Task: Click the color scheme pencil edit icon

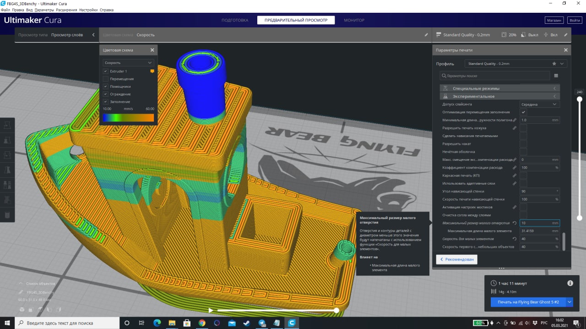Action: point(426,35)
